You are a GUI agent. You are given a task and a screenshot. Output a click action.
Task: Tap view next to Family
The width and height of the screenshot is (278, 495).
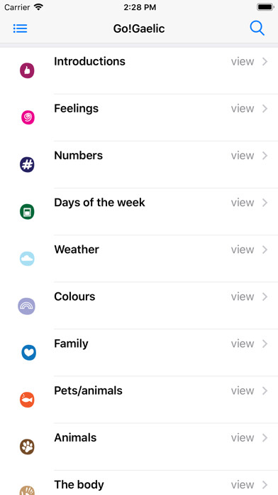pos(243,344)
